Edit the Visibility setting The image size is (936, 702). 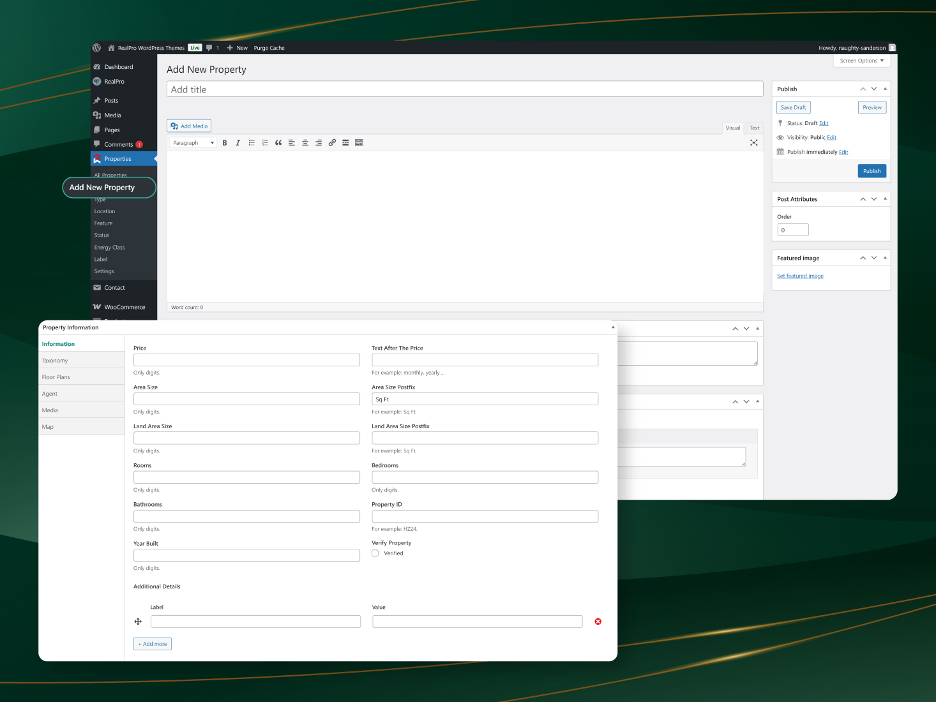pos(831,137)
